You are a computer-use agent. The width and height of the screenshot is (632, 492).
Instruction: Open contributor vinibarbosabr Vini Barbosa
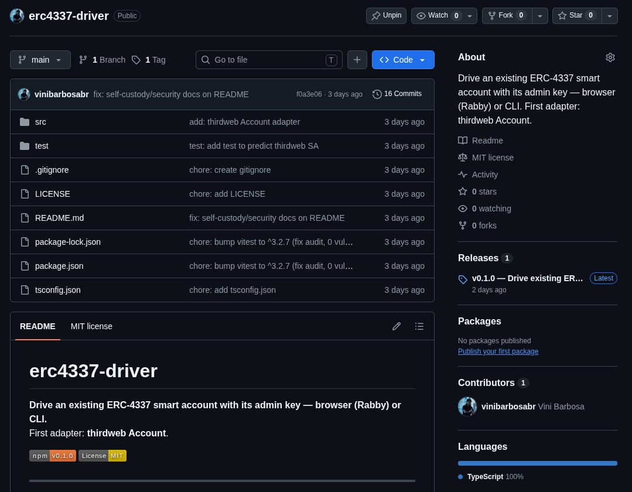[532, 406]
